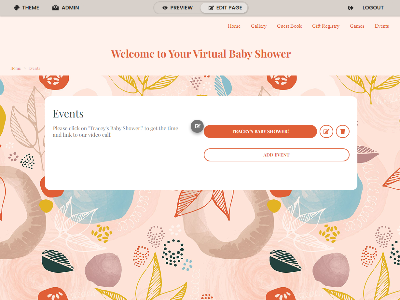
Task: Open the Guest Book page
Action: 289,26
